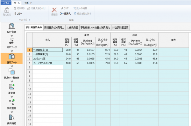Switch to 人体発熱量 tab
Screen dimensions: 191x126
(x=73, y=27)
